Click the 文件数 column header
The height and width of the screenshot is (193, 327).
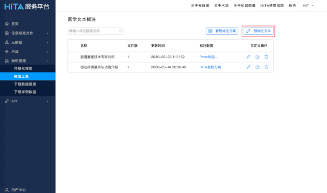(x=132, y=46)
